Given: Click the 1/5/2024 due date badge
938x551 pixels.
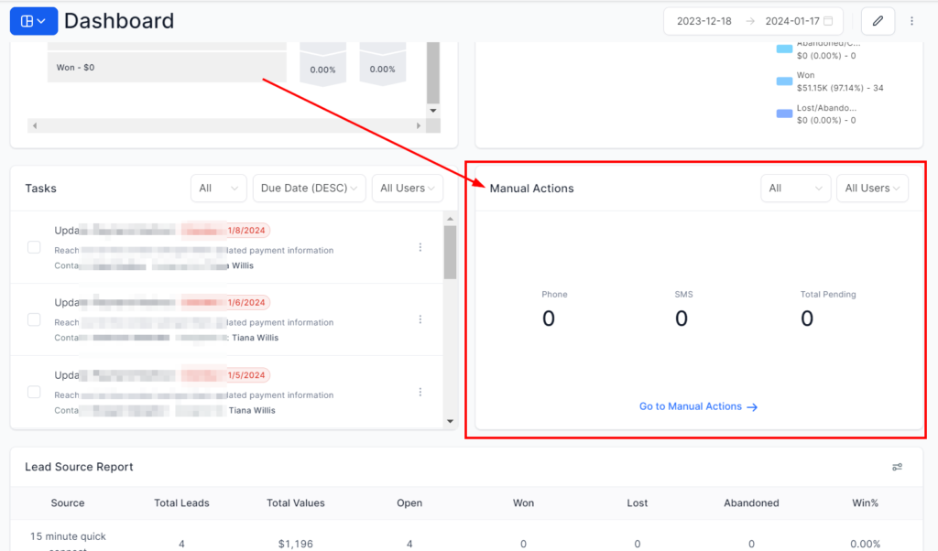Looking at the screenshot, I should point(245,375).
